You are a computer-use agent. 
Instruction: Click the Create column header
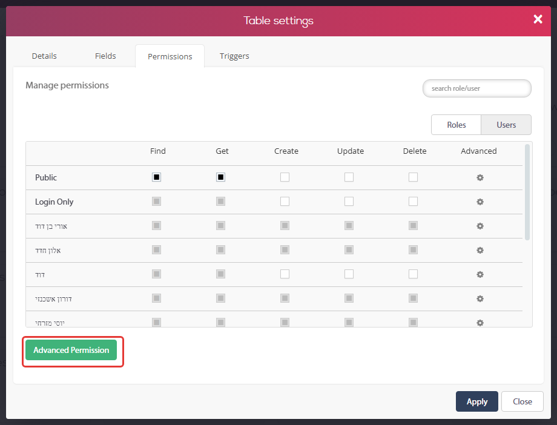(286, 151)
